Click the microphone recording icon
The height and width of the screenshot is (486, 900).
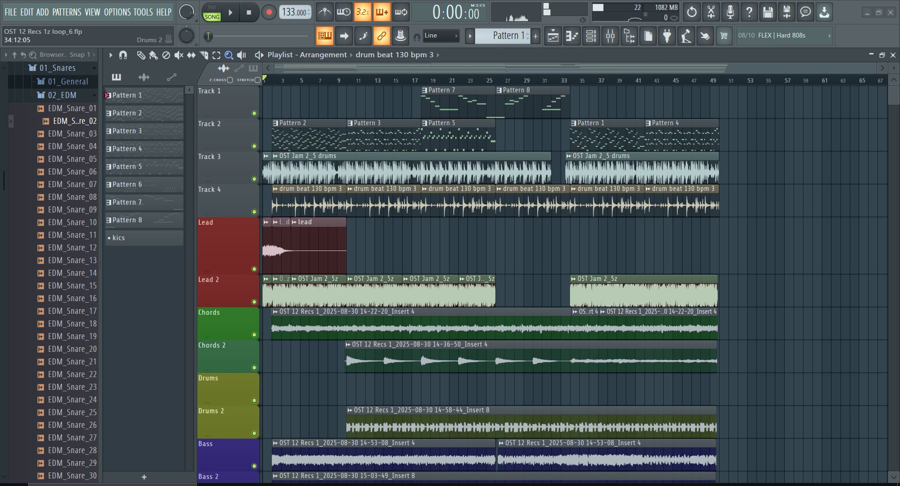(x=730, y=12)
